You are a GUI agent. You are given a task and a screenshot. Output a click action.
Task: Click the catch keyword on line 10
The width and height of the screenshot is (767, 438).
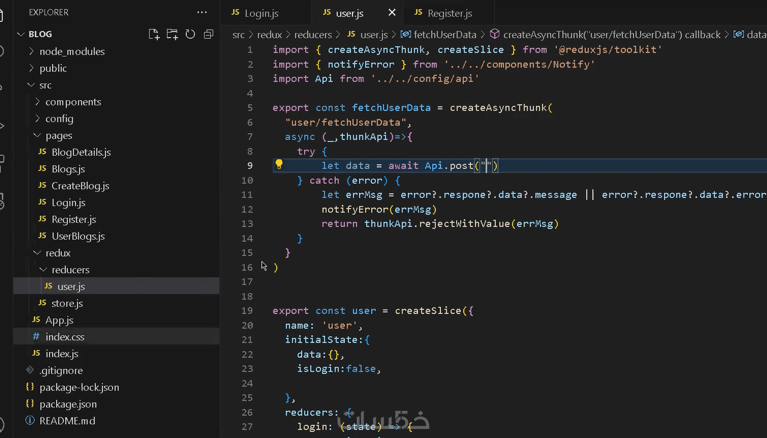[324, 181]
